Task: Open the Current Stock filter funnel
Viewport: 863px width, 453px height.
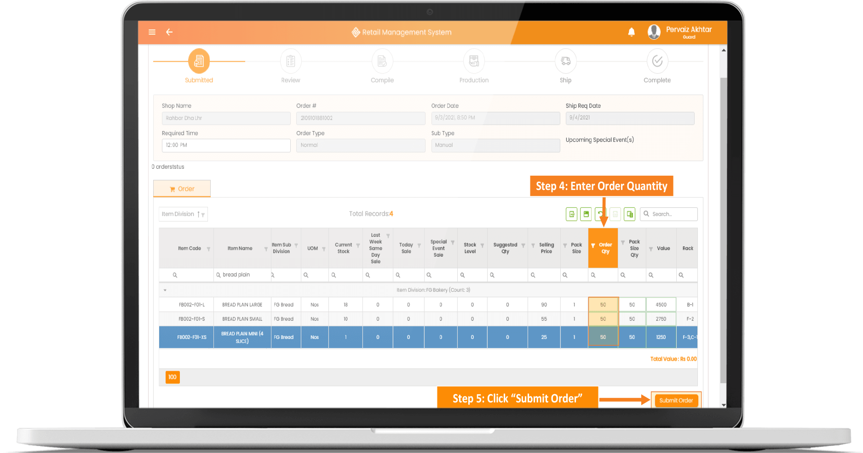Action: (x=358, y=246)
